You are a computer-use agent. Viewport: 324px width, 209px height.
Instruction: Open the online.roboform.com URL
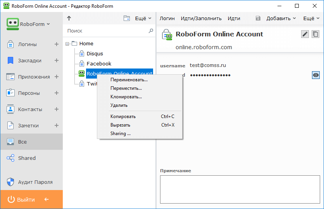(x=204, y=47)
